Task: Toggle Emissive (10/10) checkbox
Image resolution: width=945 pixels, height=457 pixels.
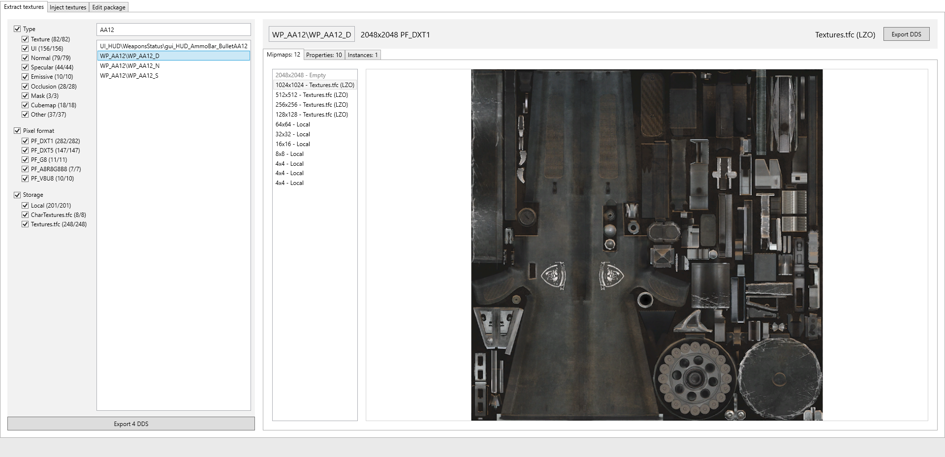Action: click(x=25, y=77)
